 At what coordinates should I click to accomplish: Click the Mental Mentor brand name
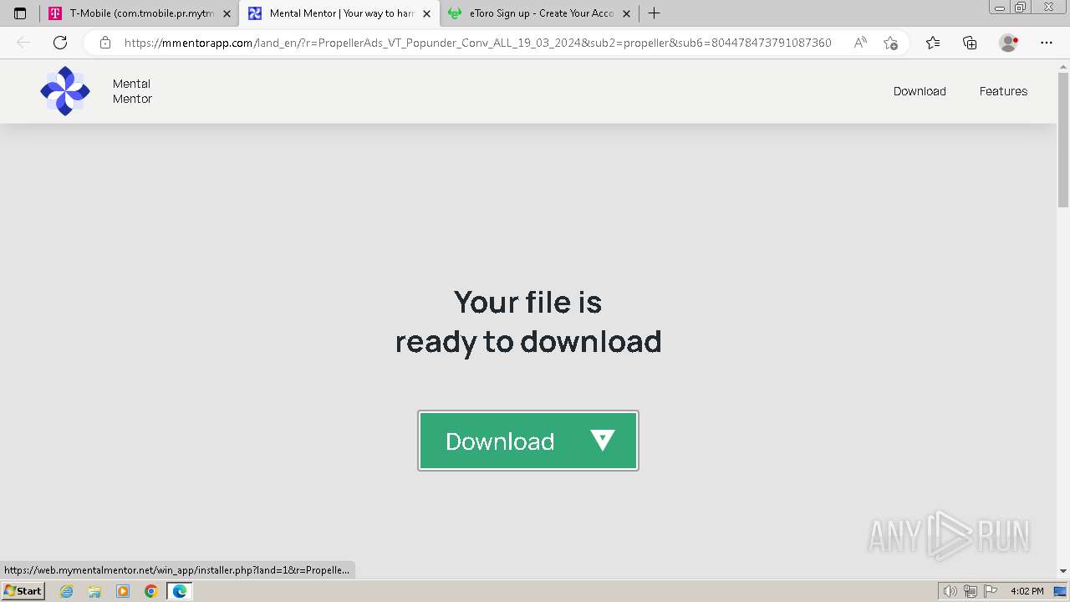tap(132, 91)
